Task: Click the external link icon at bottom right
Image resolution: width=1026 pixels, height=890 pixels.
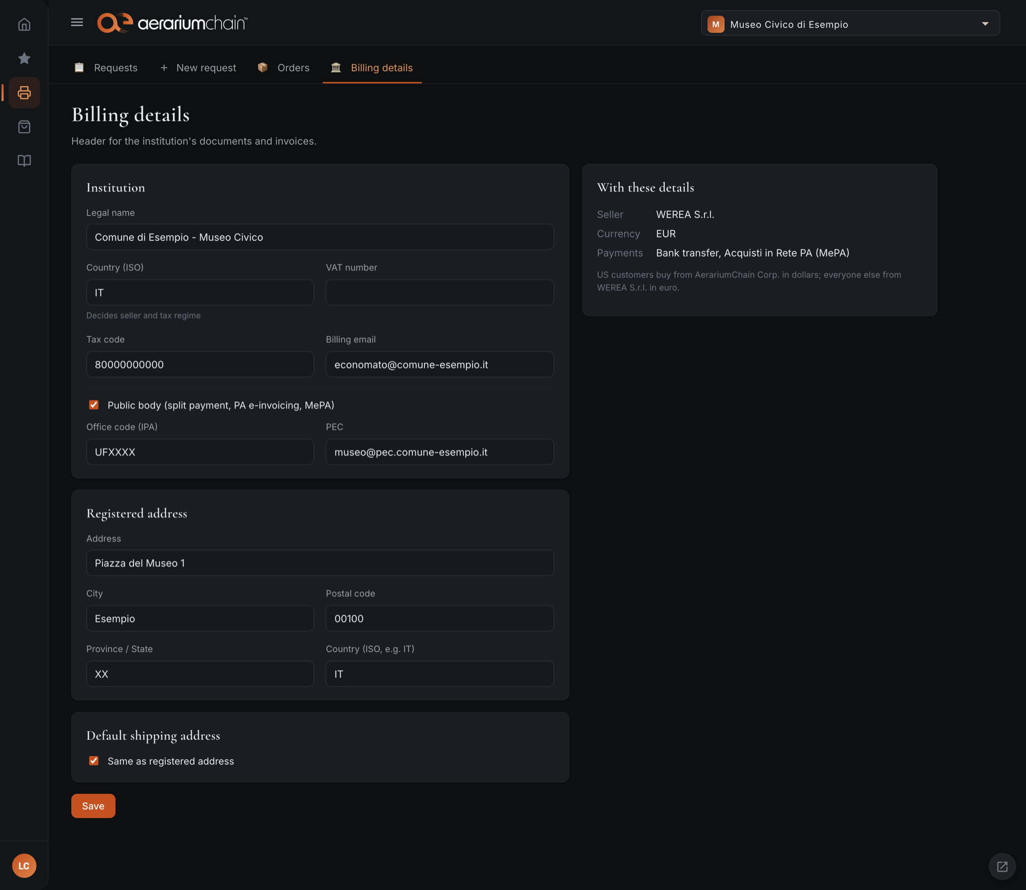Action: [1002, 866]
